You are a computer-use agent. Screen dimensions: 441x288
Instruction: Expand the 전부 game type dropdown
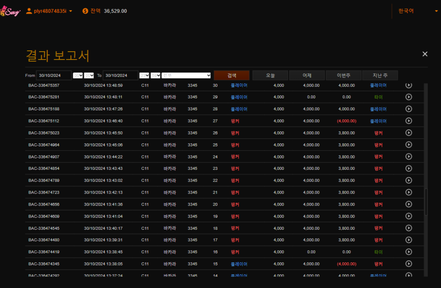click(186, 75)
